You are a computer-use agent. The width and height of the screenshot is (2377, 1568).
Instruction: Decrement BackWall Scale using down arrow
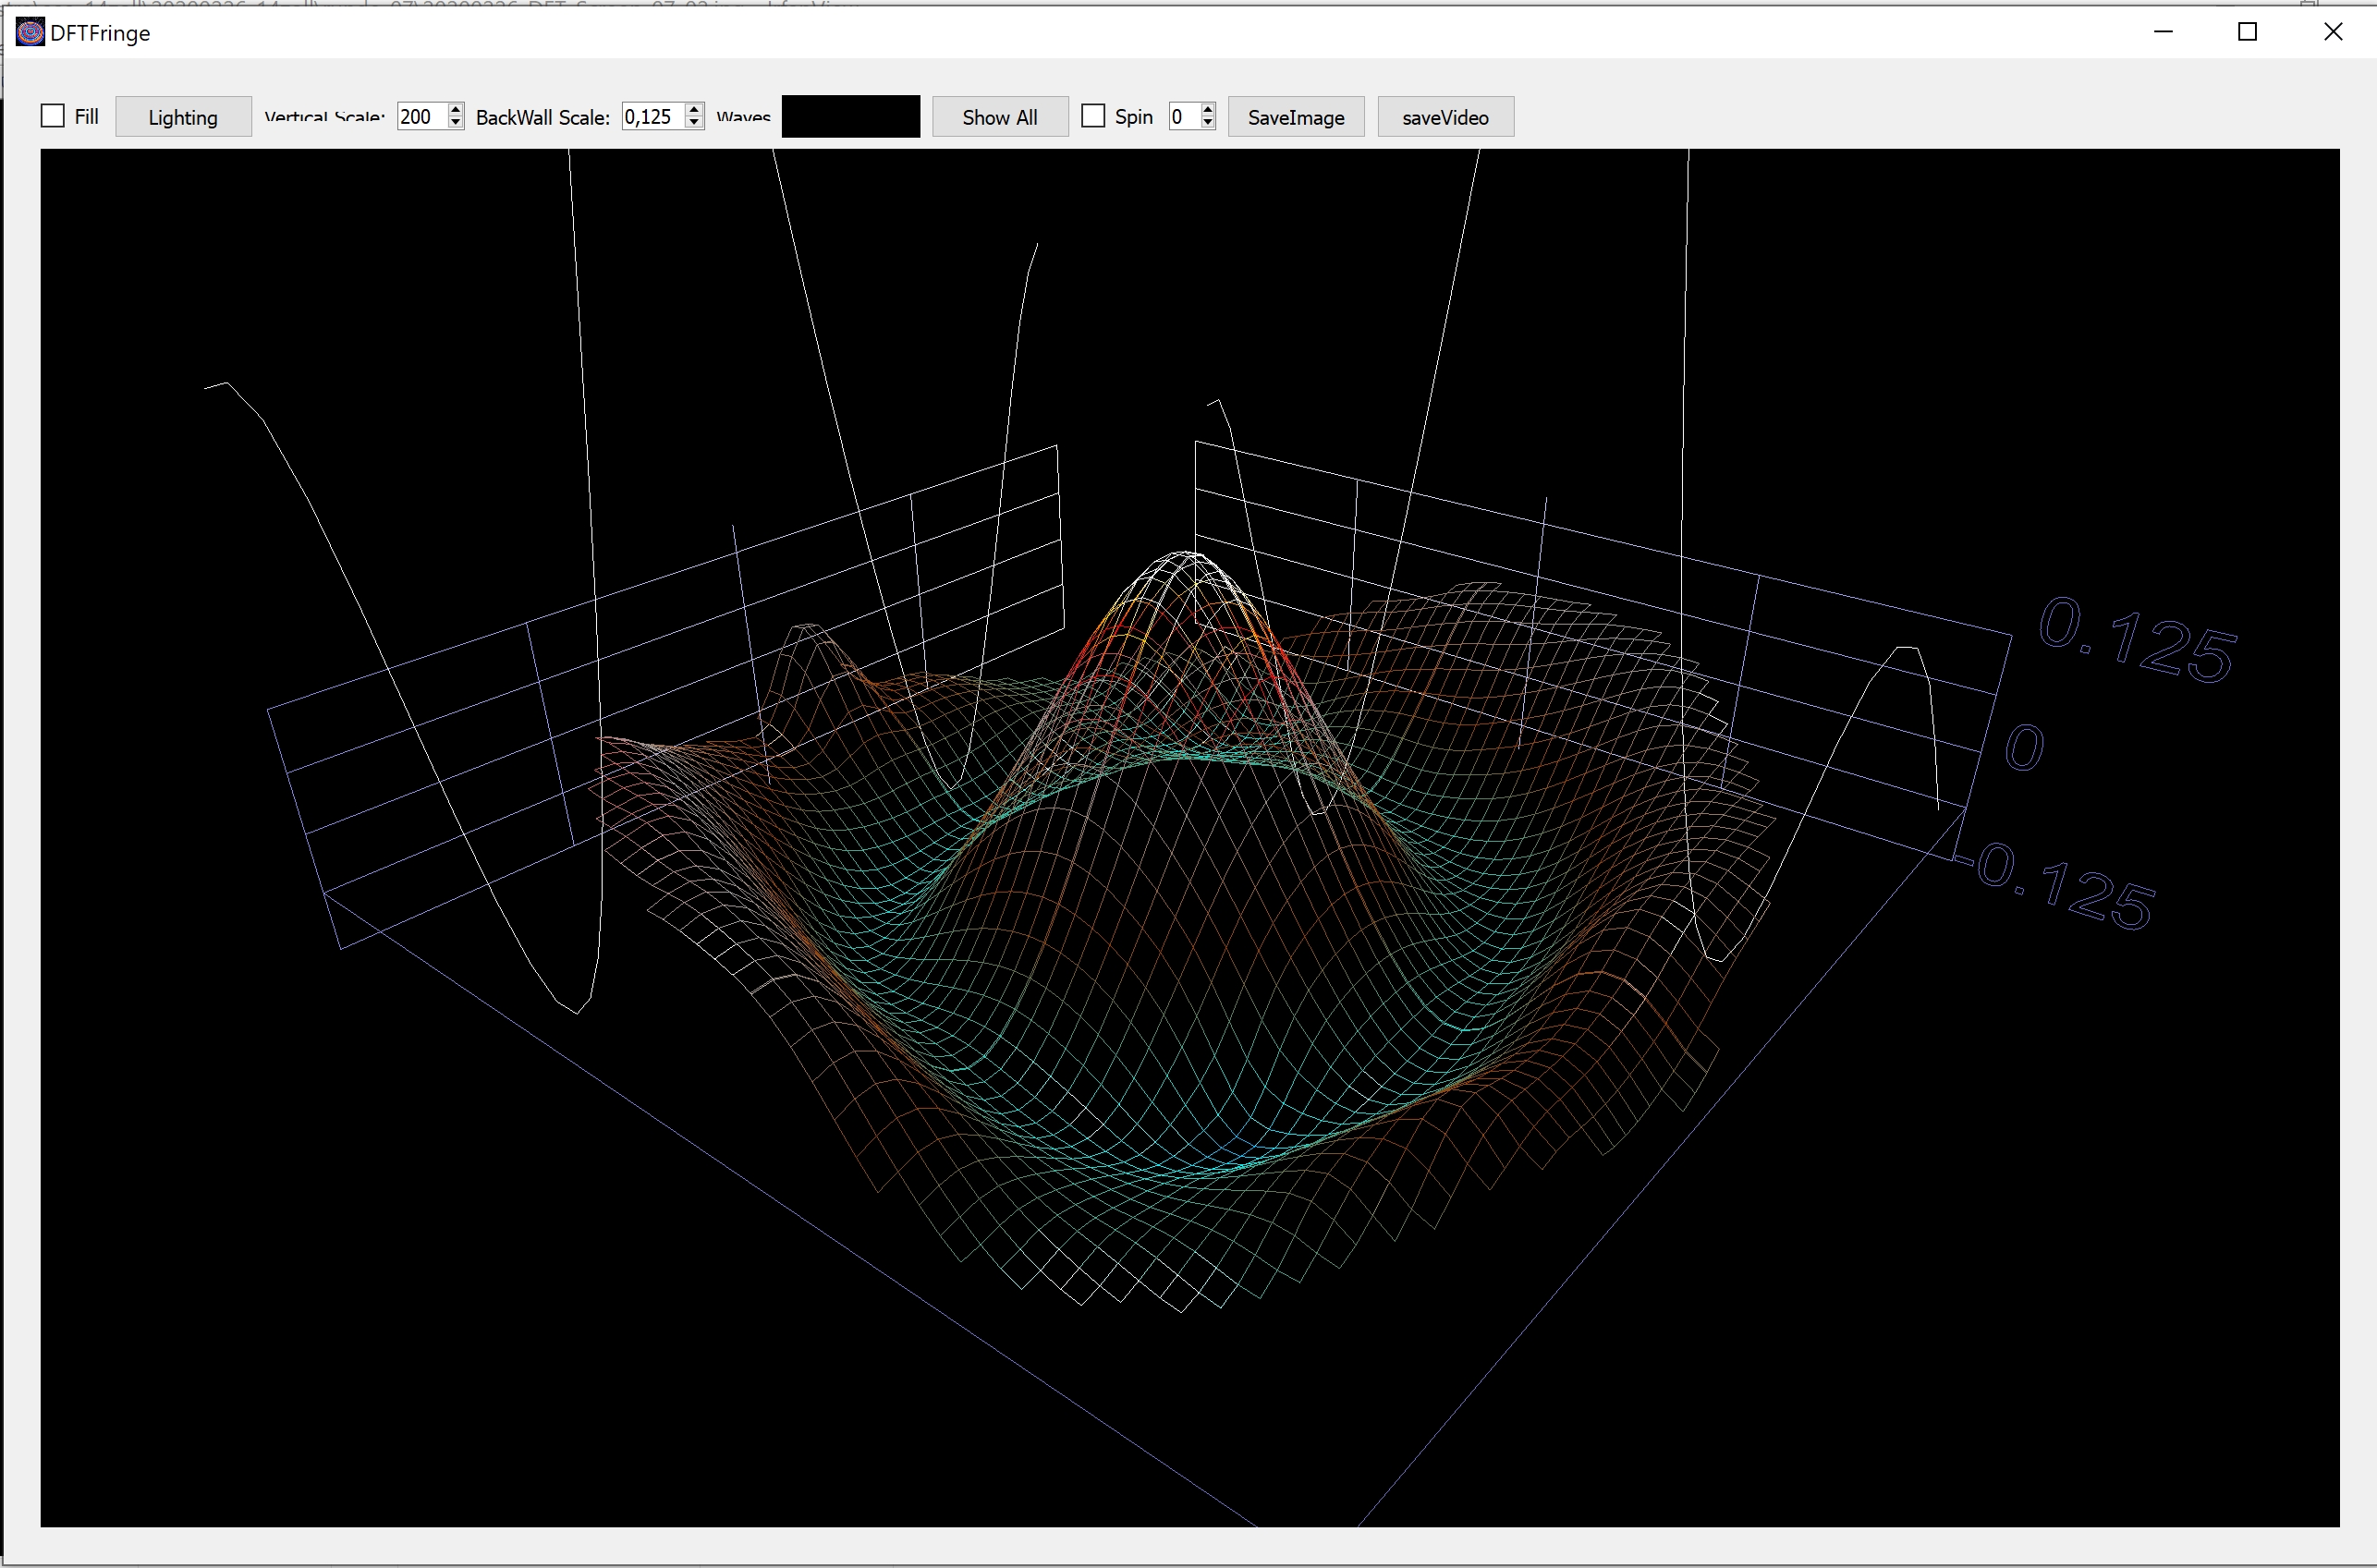click(x=694, y=123)
